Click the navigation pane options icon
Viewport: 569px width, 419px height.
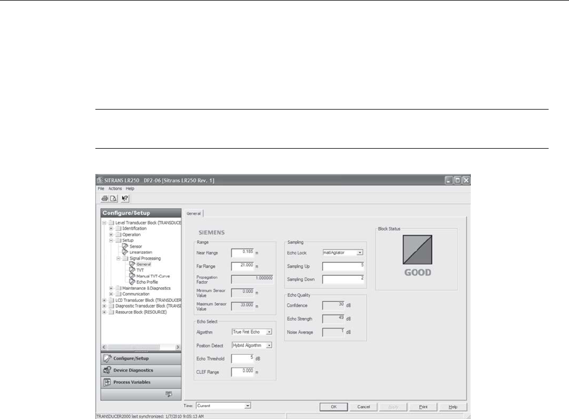169,394
